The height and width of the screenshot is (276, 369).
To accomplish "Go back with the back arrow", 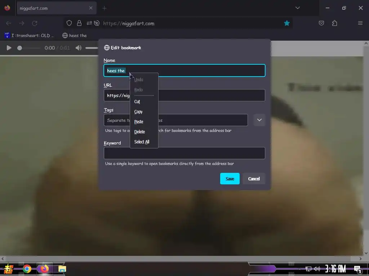I will [x=9, y=23].
